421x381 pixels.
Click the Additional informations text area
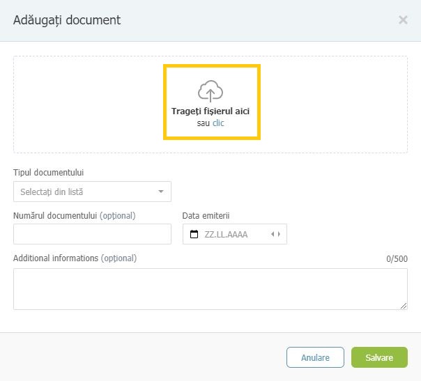210,289
